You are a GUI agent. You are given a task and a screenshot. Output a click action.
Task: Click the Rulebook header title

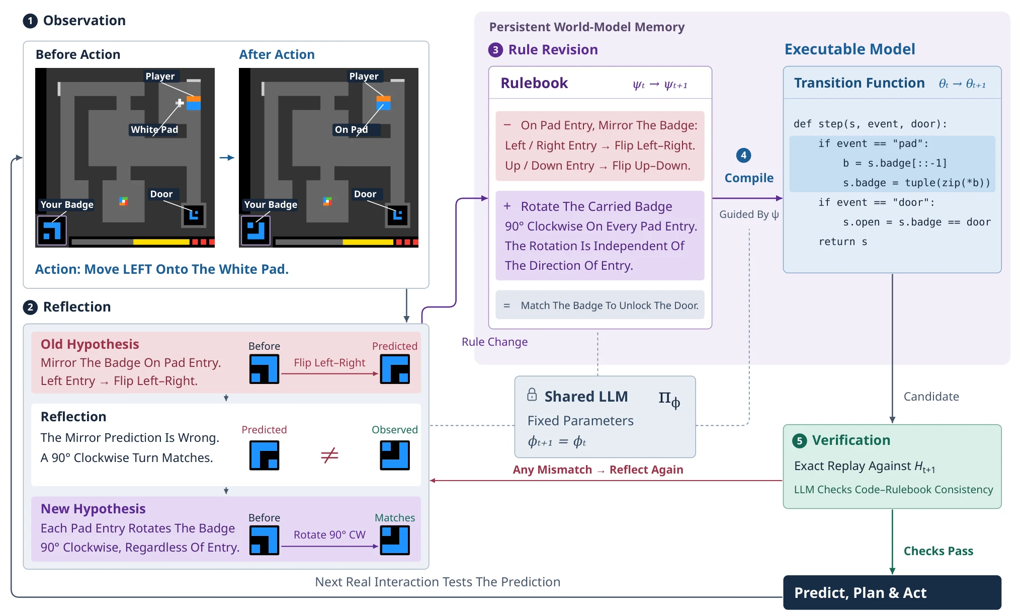[x=534, y=83]
